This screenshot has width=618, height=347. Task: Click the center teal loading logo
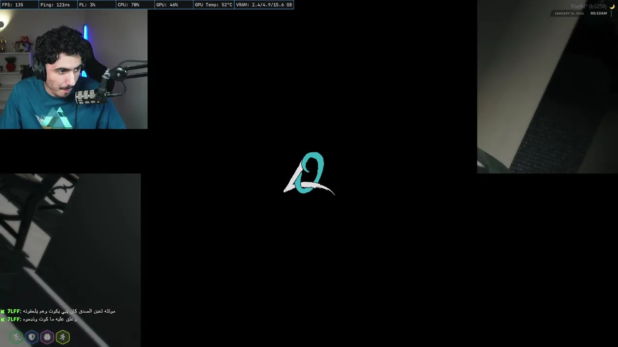[309, 173]
